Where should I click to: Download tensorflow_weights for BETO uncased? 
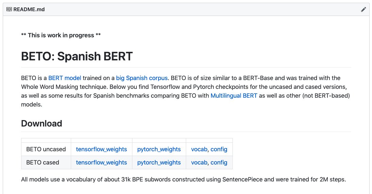101,149
